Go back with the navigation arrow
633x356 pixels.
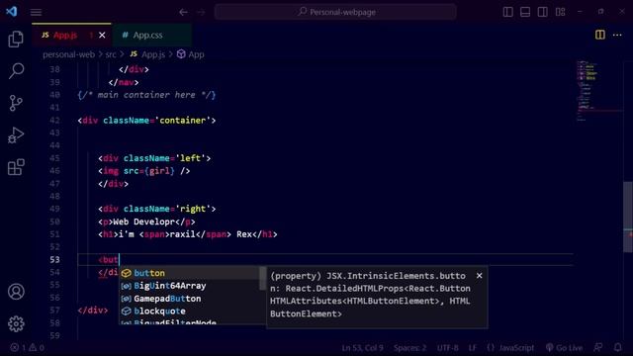183,12
